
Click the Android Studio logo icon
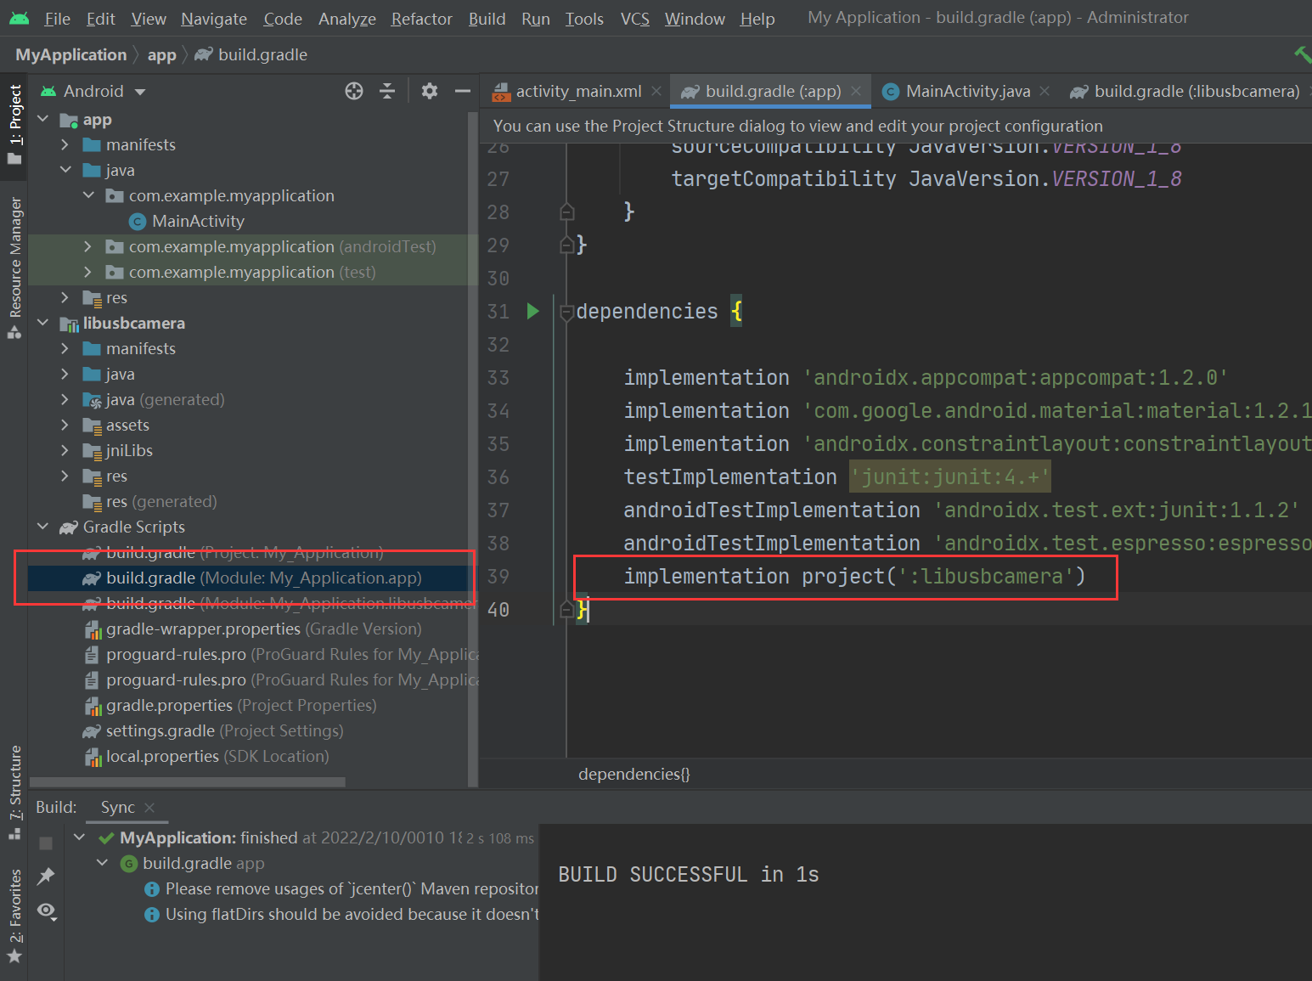click(20, 18)
